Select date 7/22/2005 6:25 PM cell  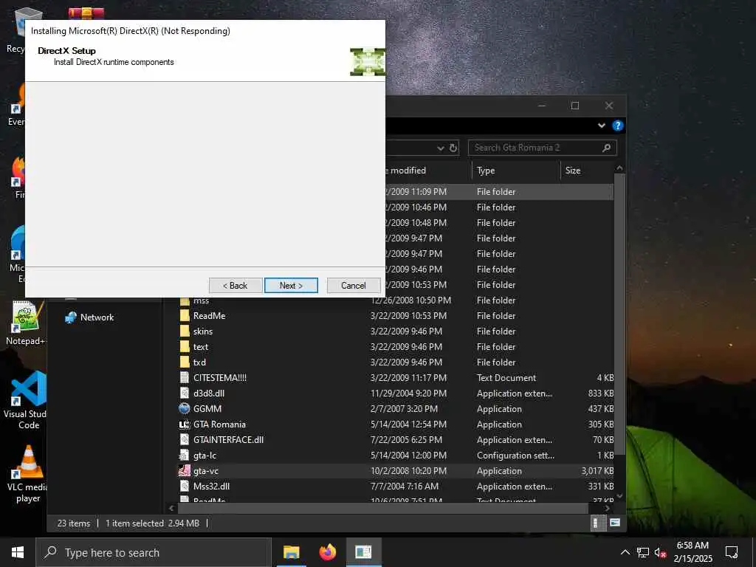(x=406, y=440)
